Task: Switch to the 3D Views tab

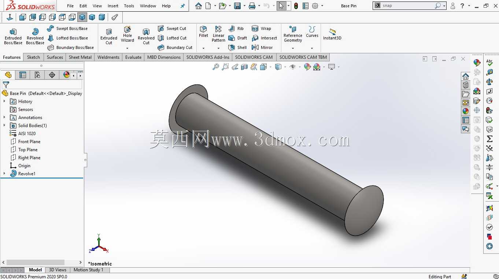Action: (58, 270)
